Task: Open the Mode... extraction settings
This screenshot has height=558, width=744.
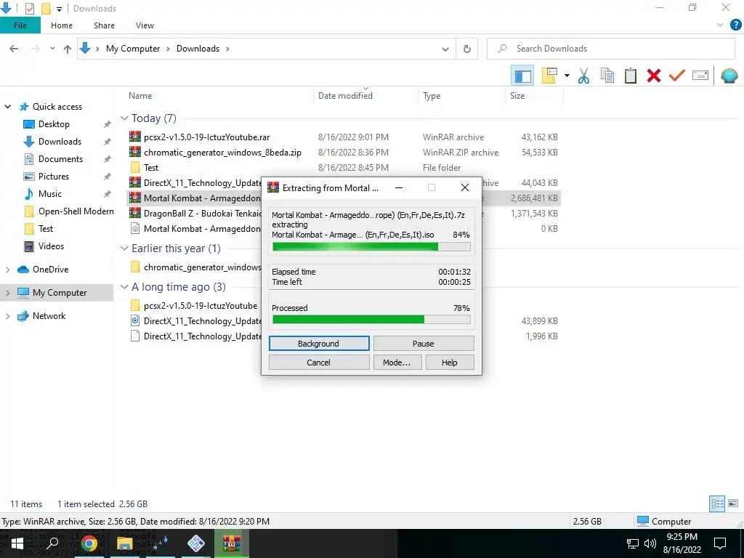Action: [x=397, y=363]
